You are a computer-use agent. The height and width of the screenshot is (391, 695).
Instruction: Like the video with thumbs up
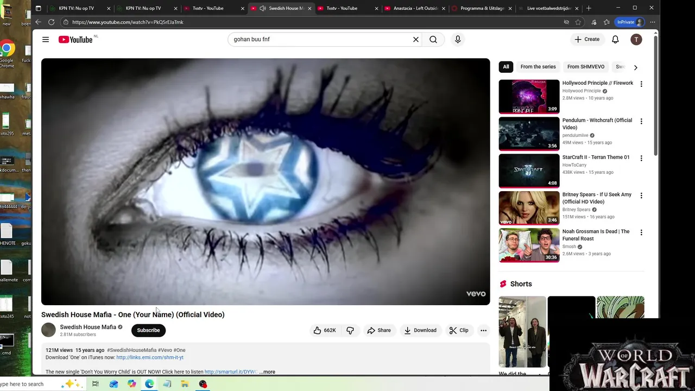[325, 330]
